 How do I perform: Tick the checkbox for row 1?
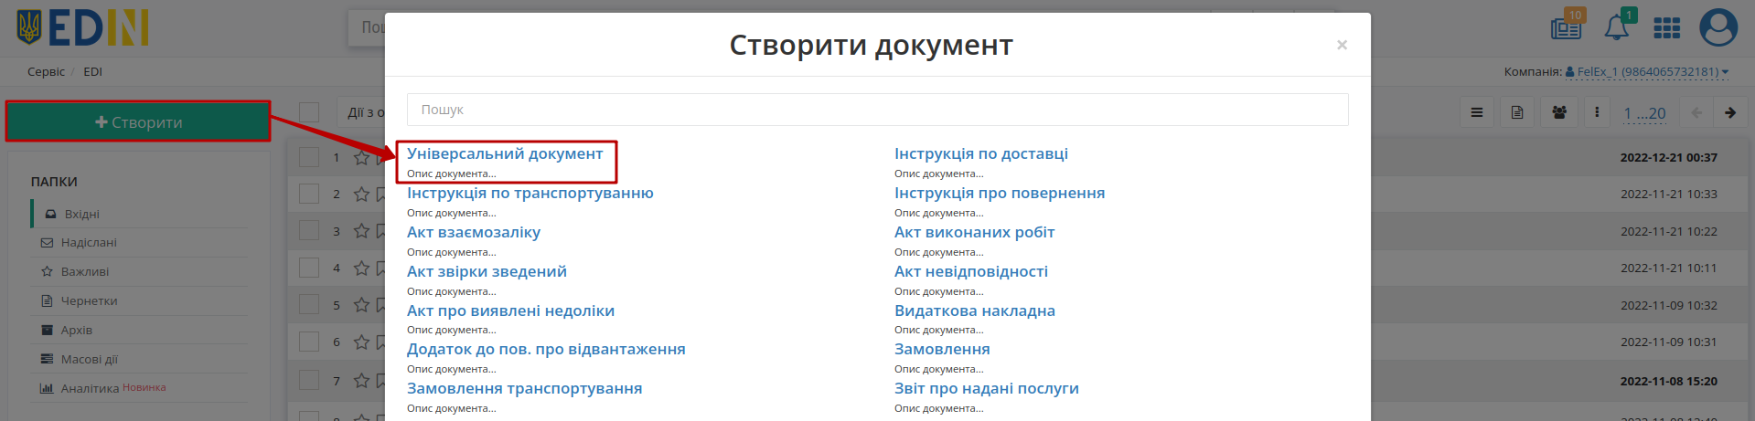pos(309,157)
